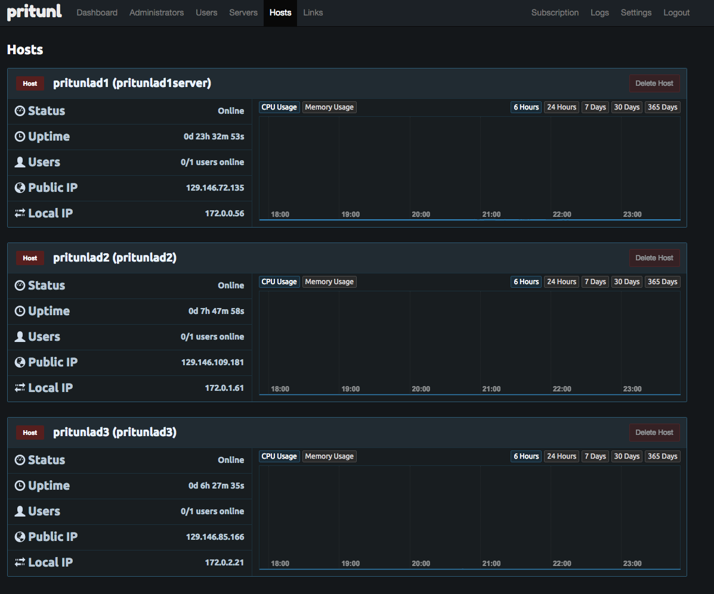Click the Status gauge icon for pritunlad1

click(20, 111)
